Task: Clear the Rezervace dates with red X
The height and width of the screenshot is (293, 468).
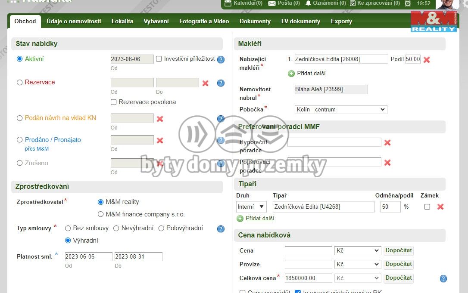Action: [x=206, y=83]
